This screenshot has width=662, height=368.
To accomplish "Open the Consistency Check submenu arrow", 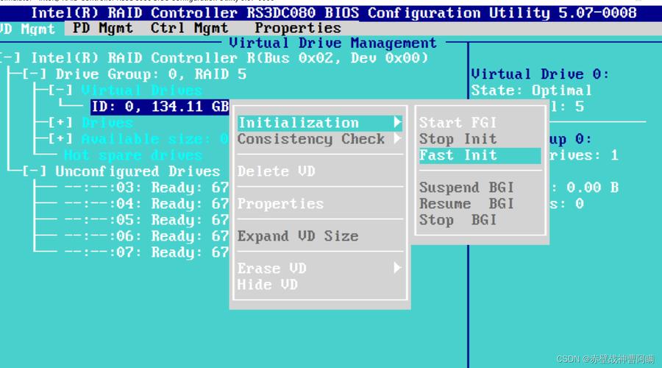I will [397, 138].
